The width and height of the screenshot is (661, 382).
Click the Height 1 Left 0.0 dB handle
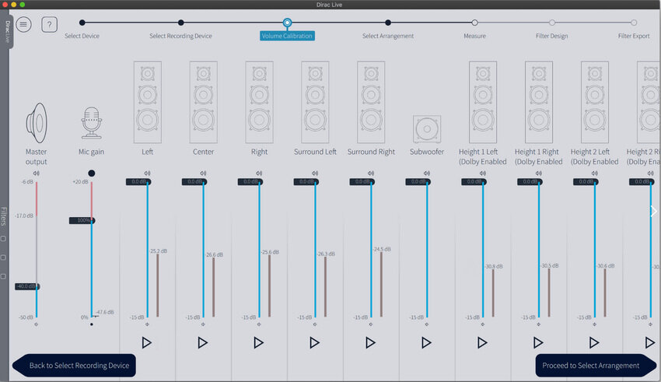[474, 182]
